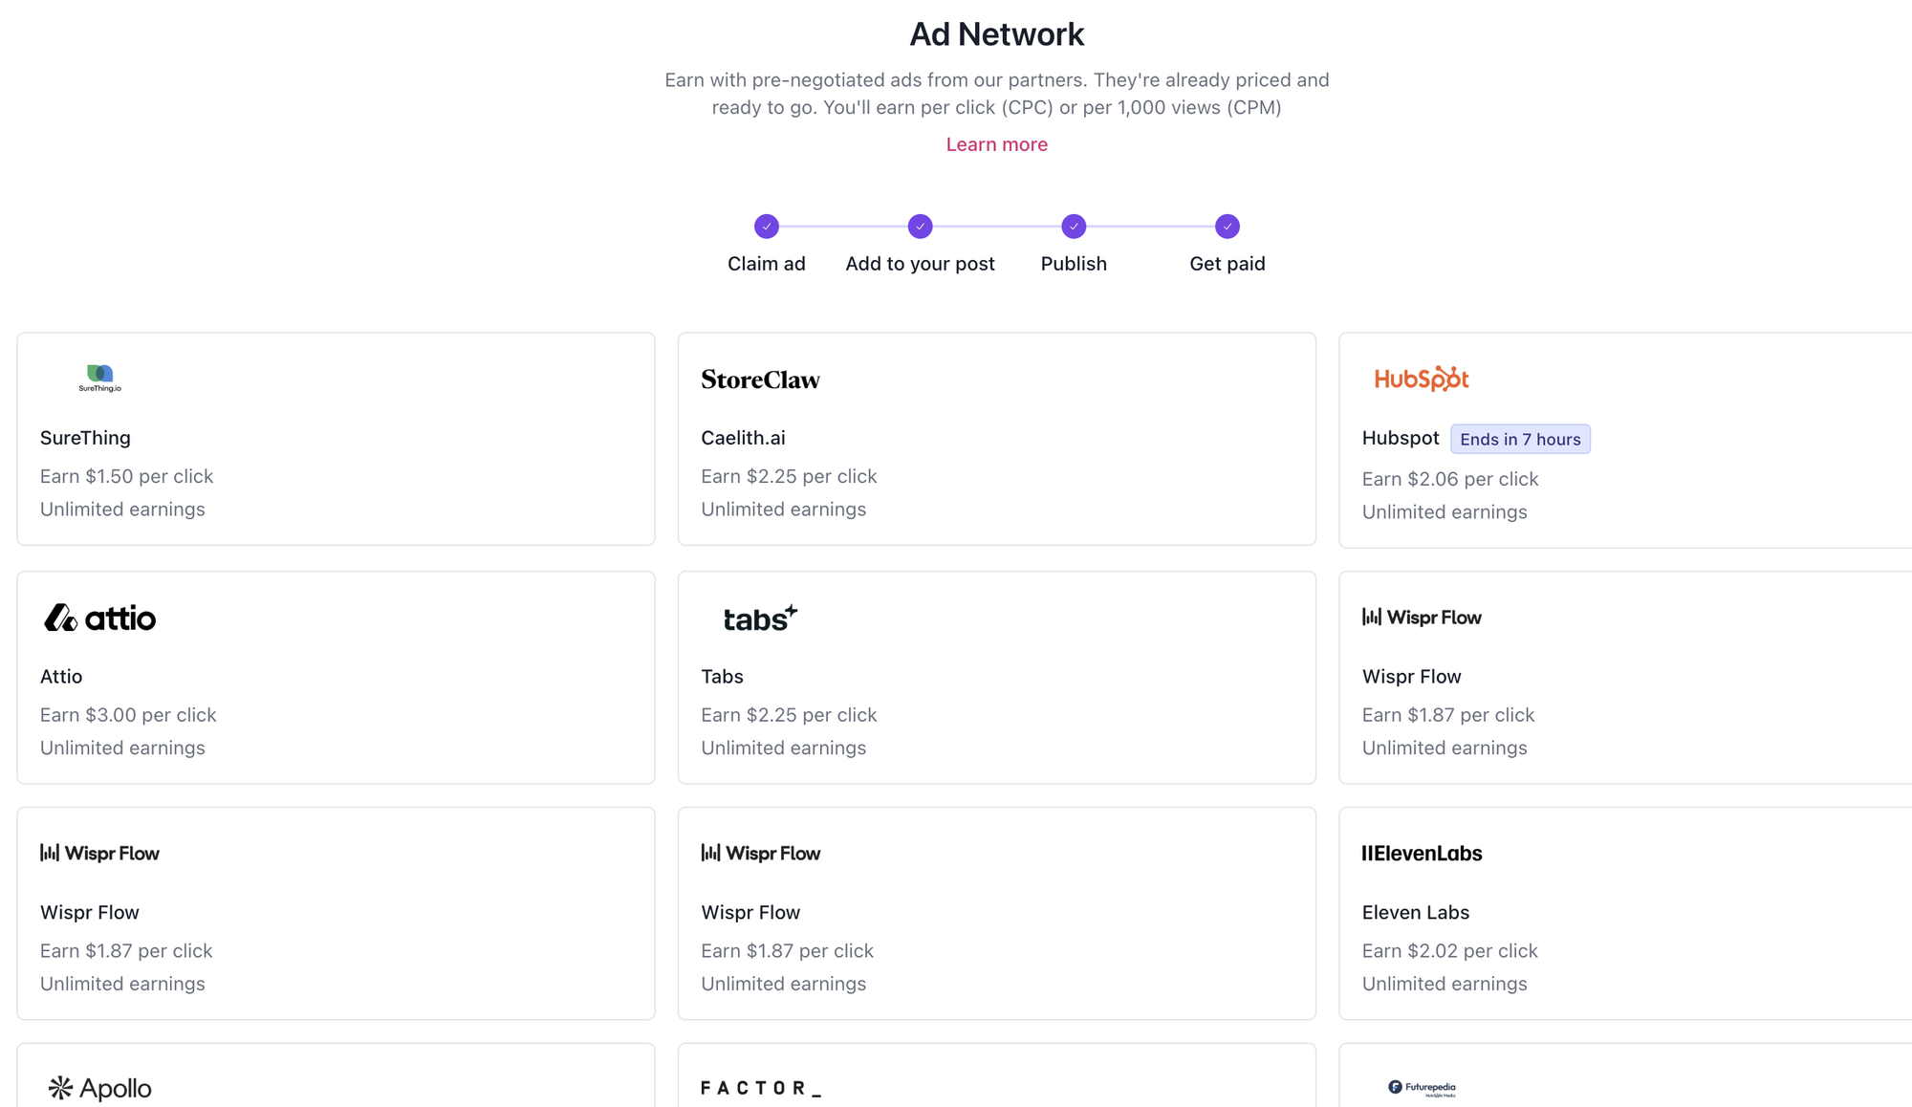Click Unlimited earnings in the Eleven Labs card
1912x1107 pixels.
(x=1445, y=984)
